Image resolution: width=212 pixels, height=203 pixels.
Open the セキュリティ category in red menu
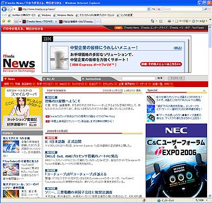(108, 84)
